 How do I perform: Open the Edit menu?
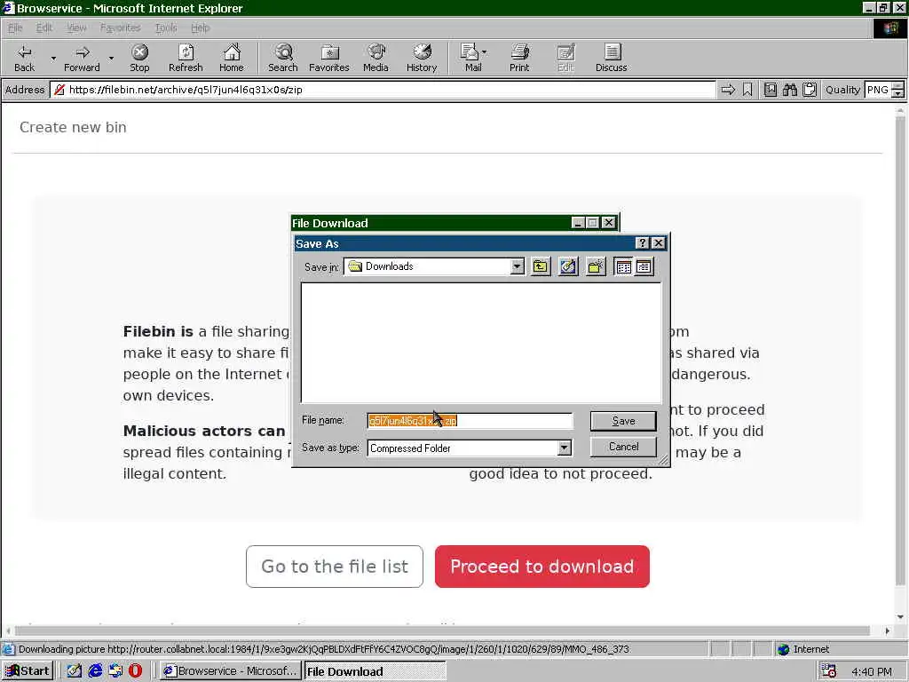44,28
